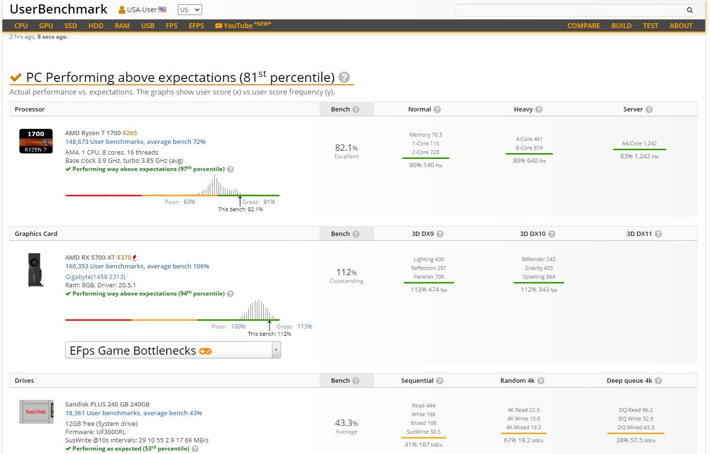Click the processor Great 81% value

pyautogui.click(x=269, y=202)
